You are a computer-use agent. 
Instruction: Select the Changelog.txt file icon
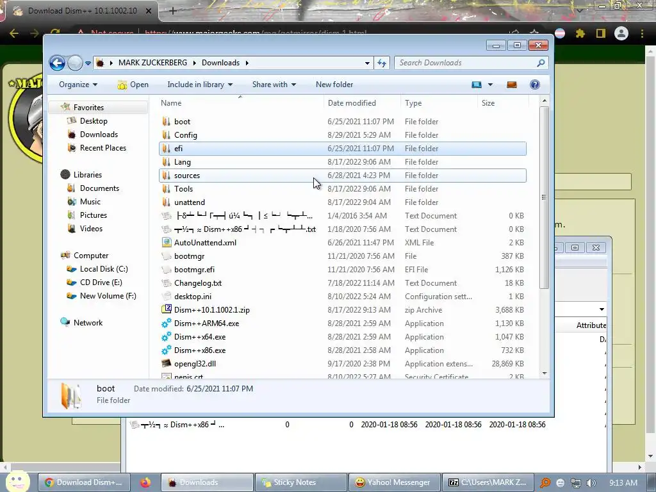point(167,283)
